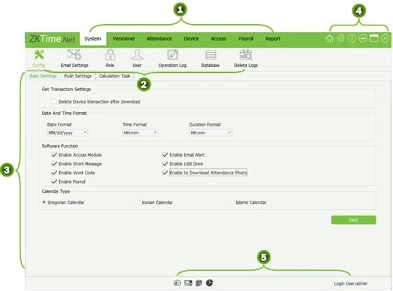Viewport: 393px width, 291px height.
Task: Click the device card icon in status bar
Action: [x=188, y=283]
